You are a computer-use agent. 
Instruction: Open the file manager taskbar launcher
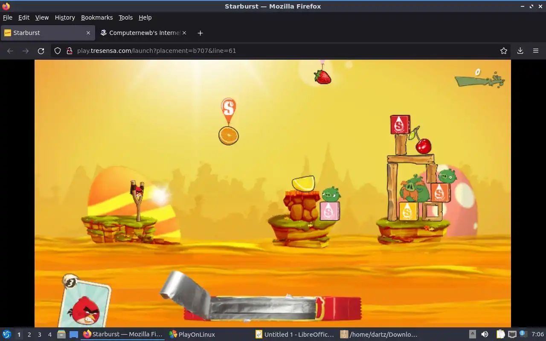click(x=61, y=335)
